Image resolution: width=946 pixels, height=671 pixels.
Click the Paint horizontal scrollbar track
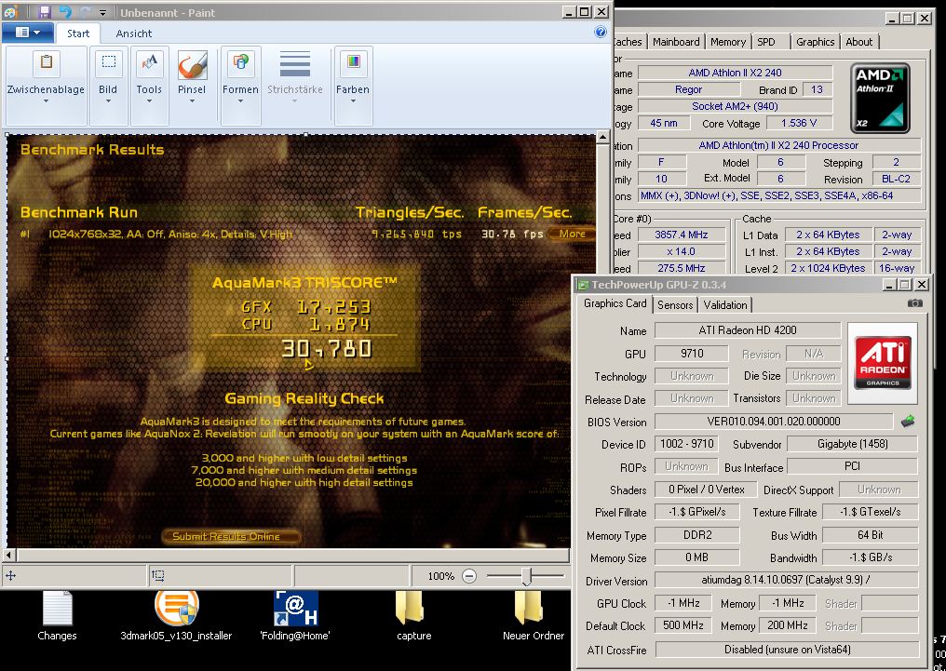(293, 555)
